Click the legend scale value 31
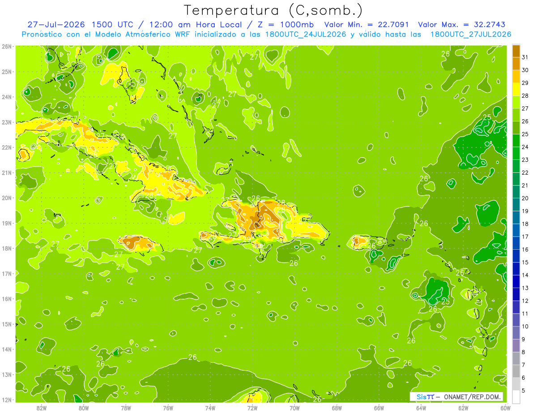This screenshot has width=537, height=414. coord(525,58)
